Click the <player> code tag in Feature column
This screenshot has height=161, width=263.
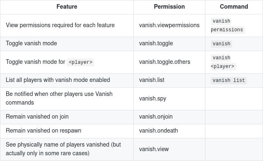pyautogui.click(x=80, y=62)
